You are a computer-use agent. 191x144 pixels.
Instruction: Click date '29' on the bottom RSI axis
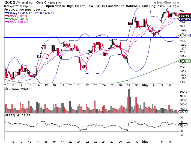129,142
